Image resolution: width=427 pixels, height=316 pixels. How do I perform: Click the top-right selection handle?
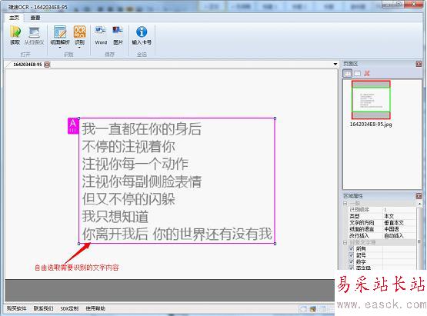click(x=275, y=118)
